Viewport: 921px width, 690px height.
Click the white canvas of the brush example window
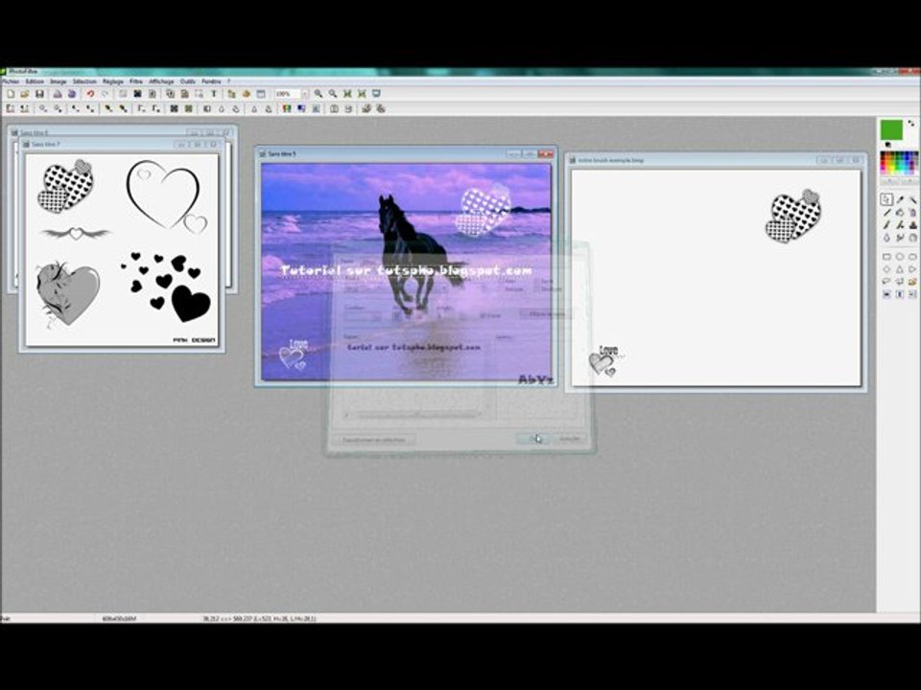[x=716, y=278]
